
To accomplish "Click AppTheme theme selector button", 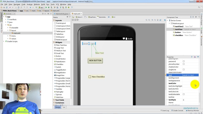I will coord(92,17).
